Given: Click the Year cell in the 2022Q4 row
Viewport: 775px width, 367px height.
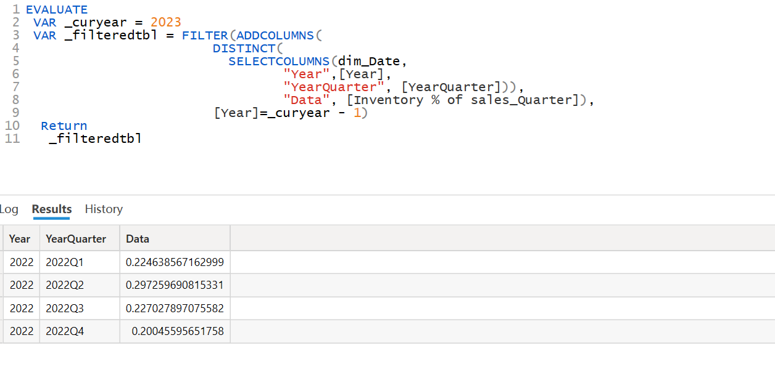Looking at the screenshot, I should tap(22, 331).
